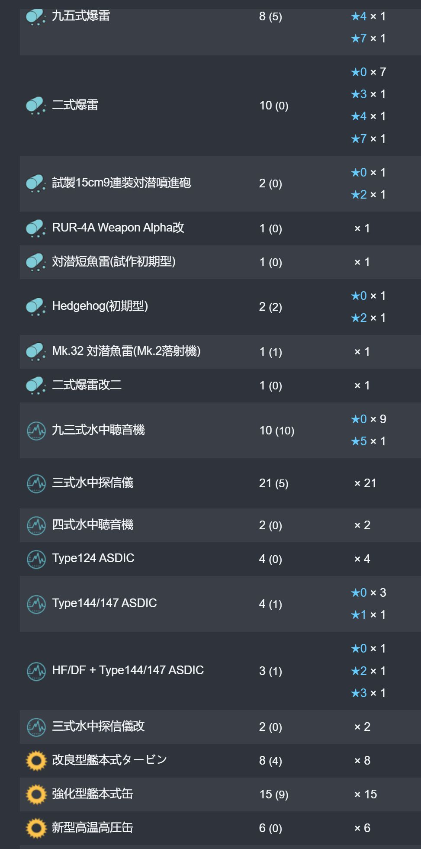421x849 pixels.
Task: Click the icon beside 新型高温高圧缶
Action: (x=36, y=828)
